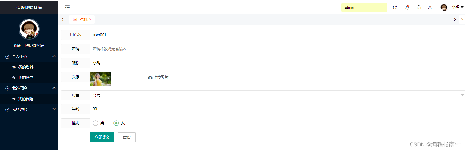The width and height of the screenshot is (465, 150).
Task: Open 我的资料 in the sidebar
Action: point(26,67)
